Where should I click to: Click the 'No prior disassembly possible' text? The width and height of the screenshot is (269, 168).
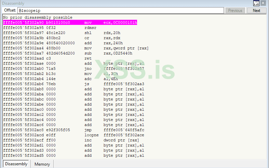38,17
